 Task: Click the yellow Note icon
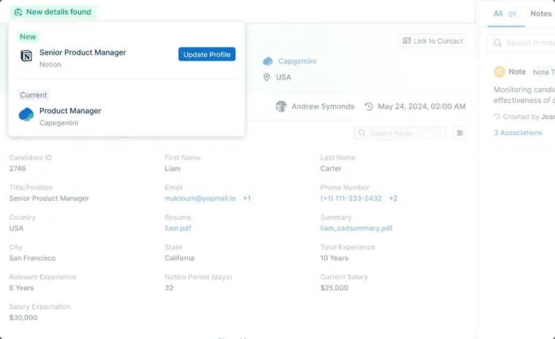point(499,71)
